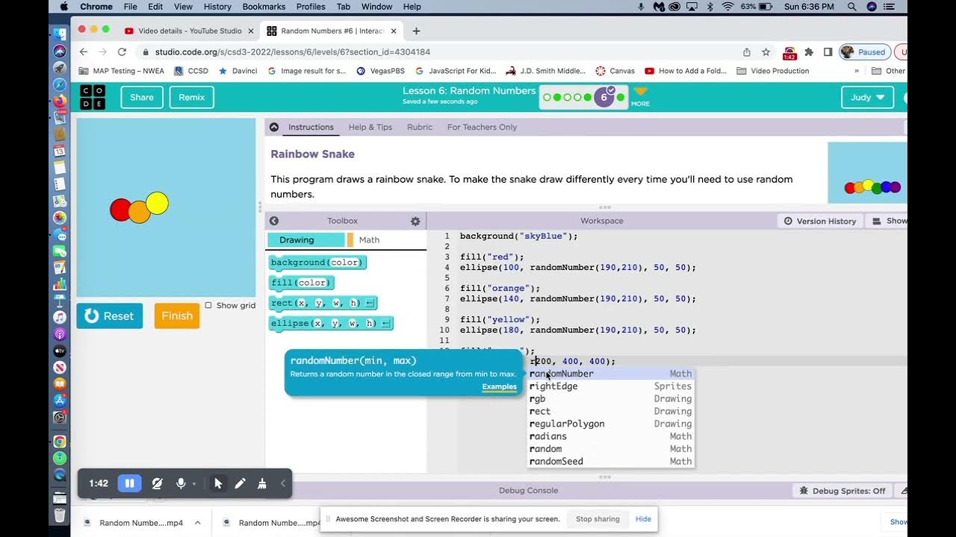
Task: Open the Judy account dropdown
Action: pyautogui.click(x=867, y=97)
